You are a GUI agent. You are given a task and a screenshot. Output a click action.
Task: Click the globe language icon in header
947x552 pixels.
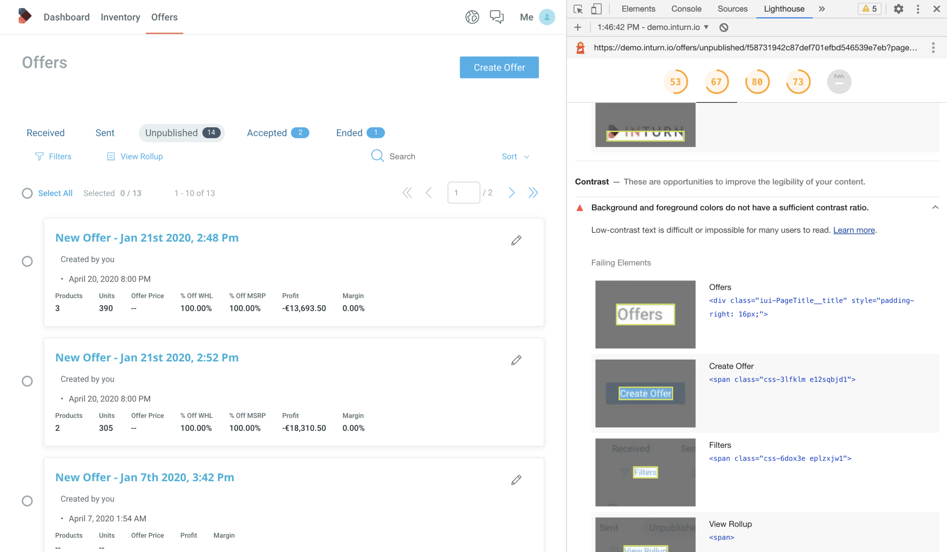[x=472, y=17]
